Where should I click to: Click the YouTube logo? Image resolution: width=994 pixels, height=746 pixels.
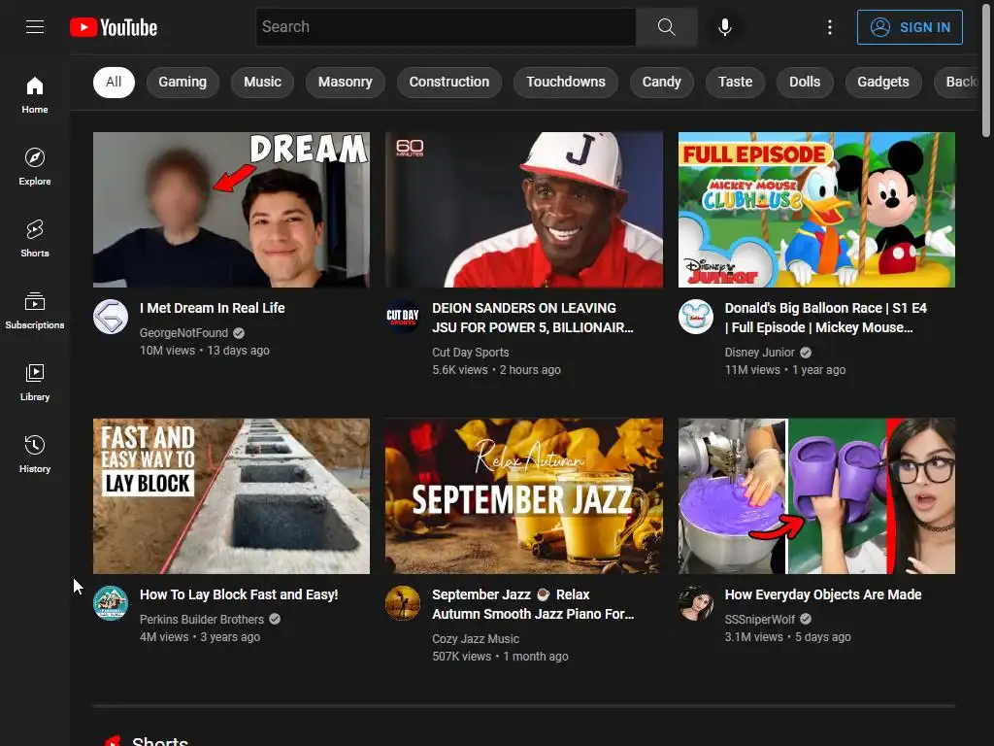coord(114,27)
